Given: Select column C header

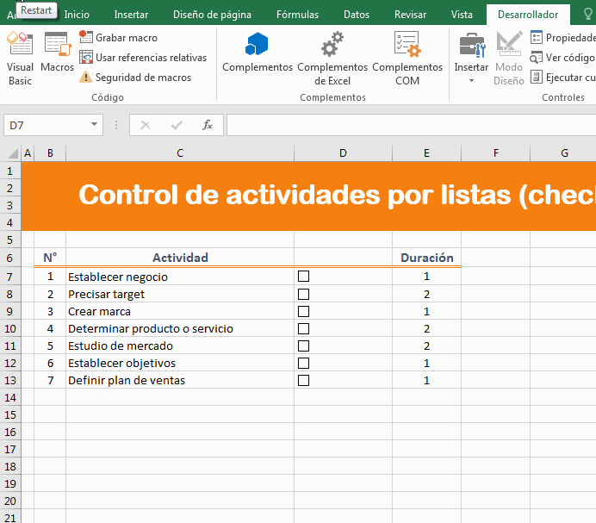Looking at the screenshot, I should tap(180, 153).
